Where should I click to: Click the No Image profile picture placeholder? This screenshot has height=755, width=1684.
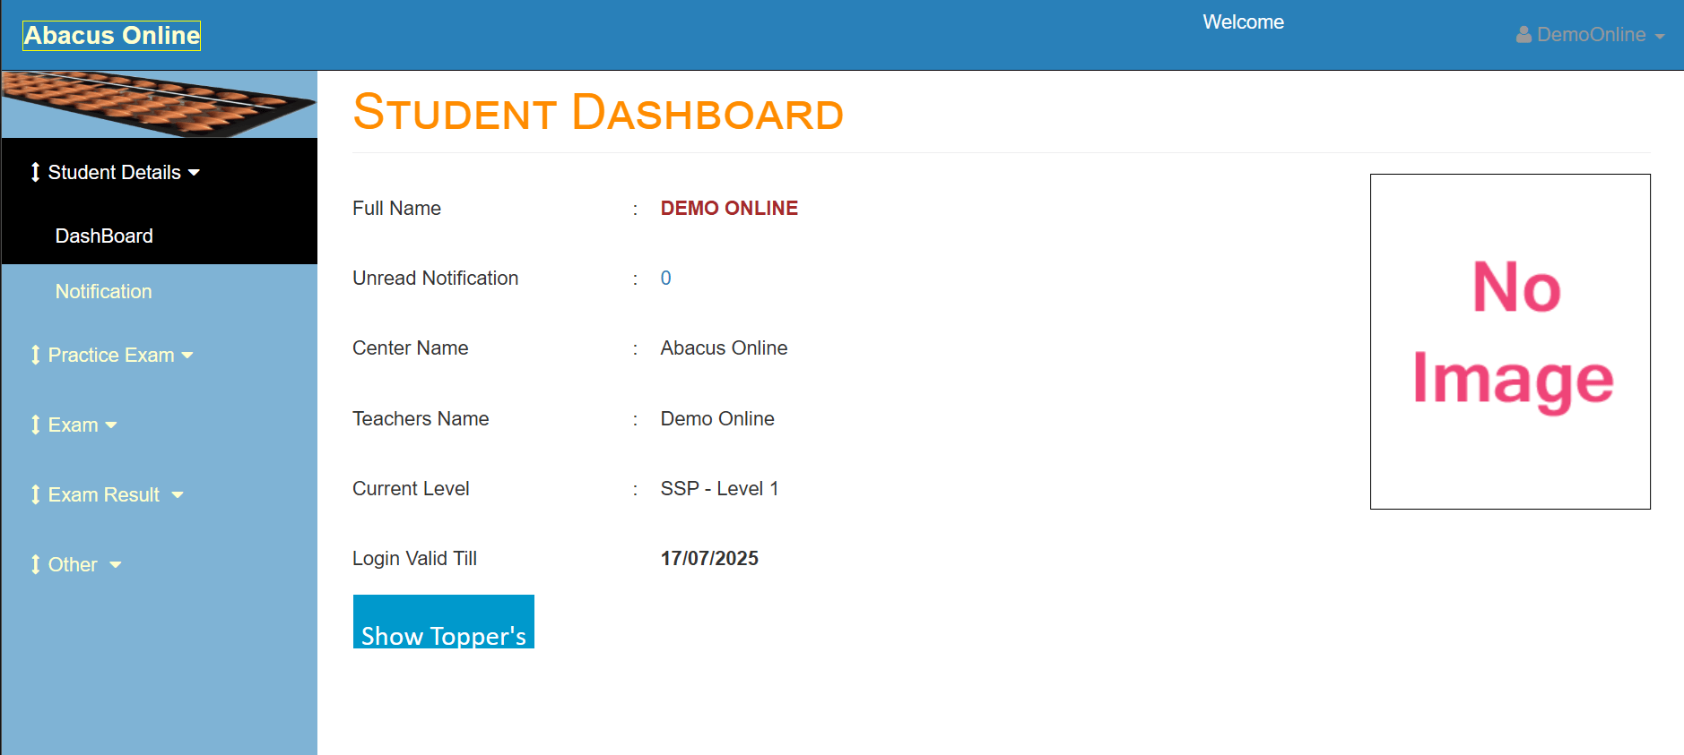pyautogui.click(x=1510, y=341)
